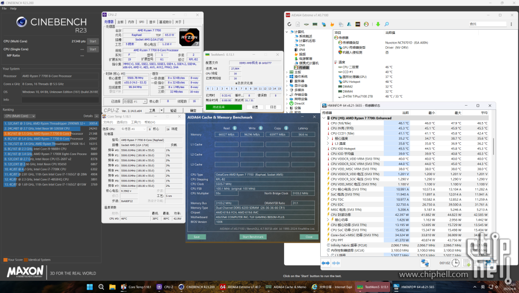Expand the 显示设备 tree node in AIDA64
The image size is (519, 293).
click(x=287, y=85)
